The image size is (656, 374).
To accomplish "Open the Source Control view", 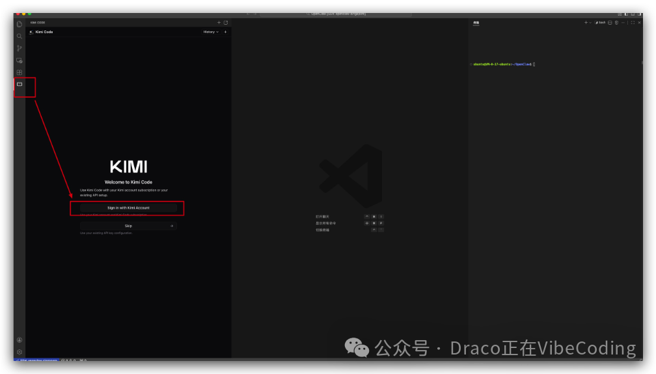I will pyautogui.click(x=20, y=48).
